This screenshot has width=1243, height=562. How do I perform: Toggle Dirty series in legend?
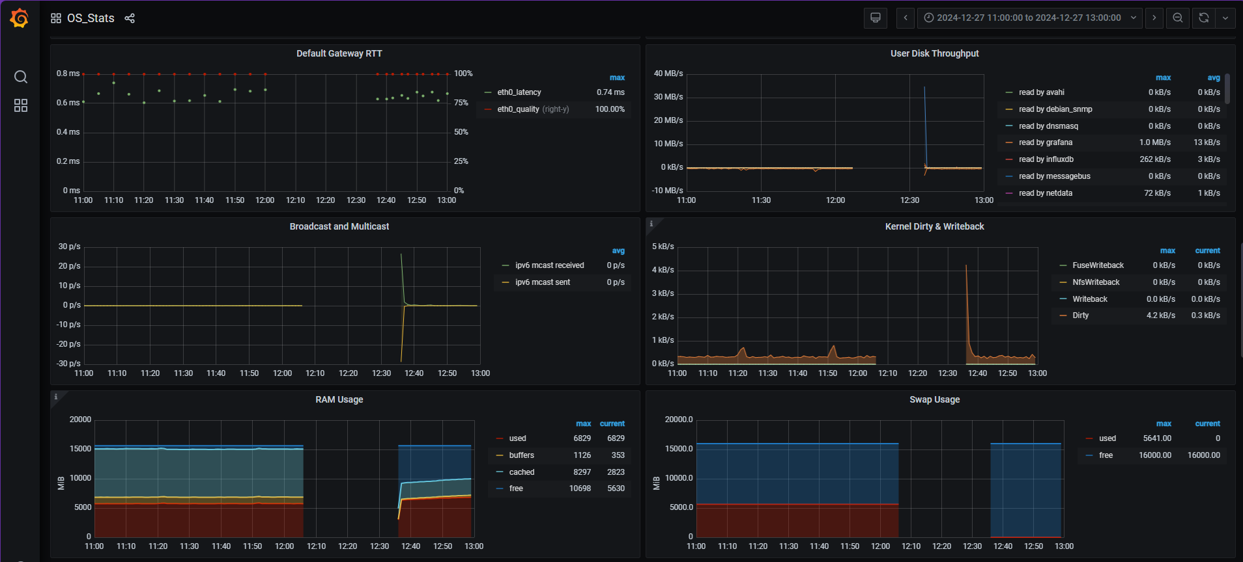click(x=1080, y=315)
